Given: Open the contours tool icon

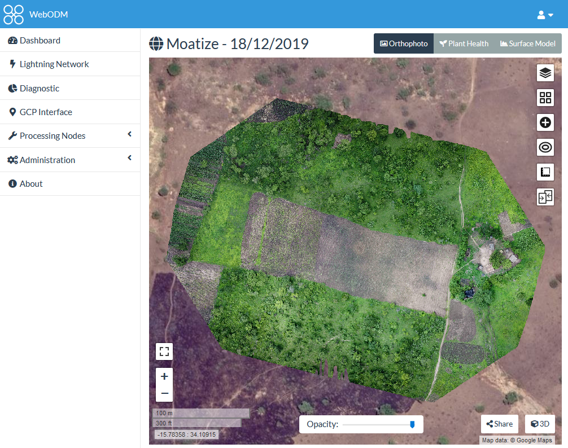Looking at the screenshot, I should tap(545, 147).
